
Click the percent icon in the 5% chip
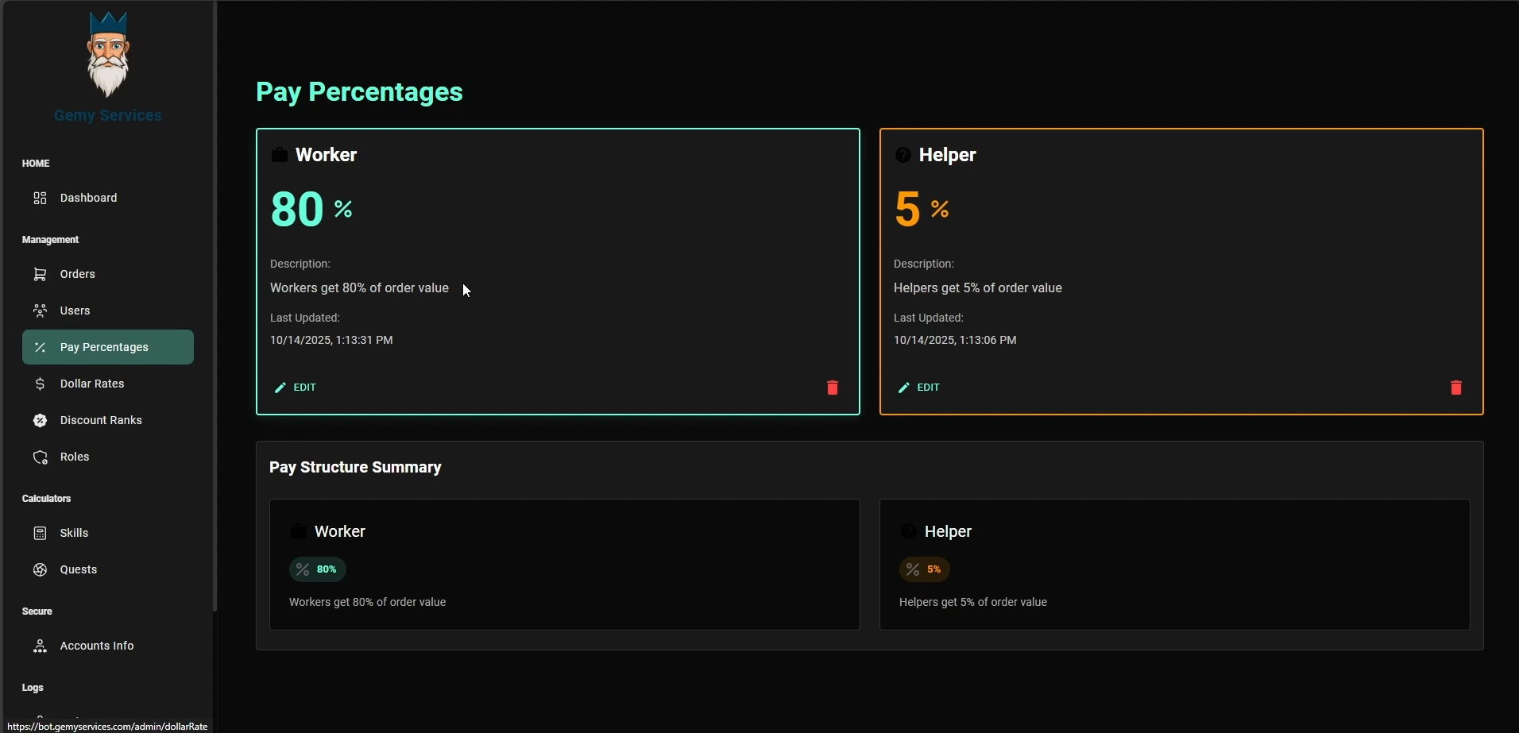click(913, 569)
